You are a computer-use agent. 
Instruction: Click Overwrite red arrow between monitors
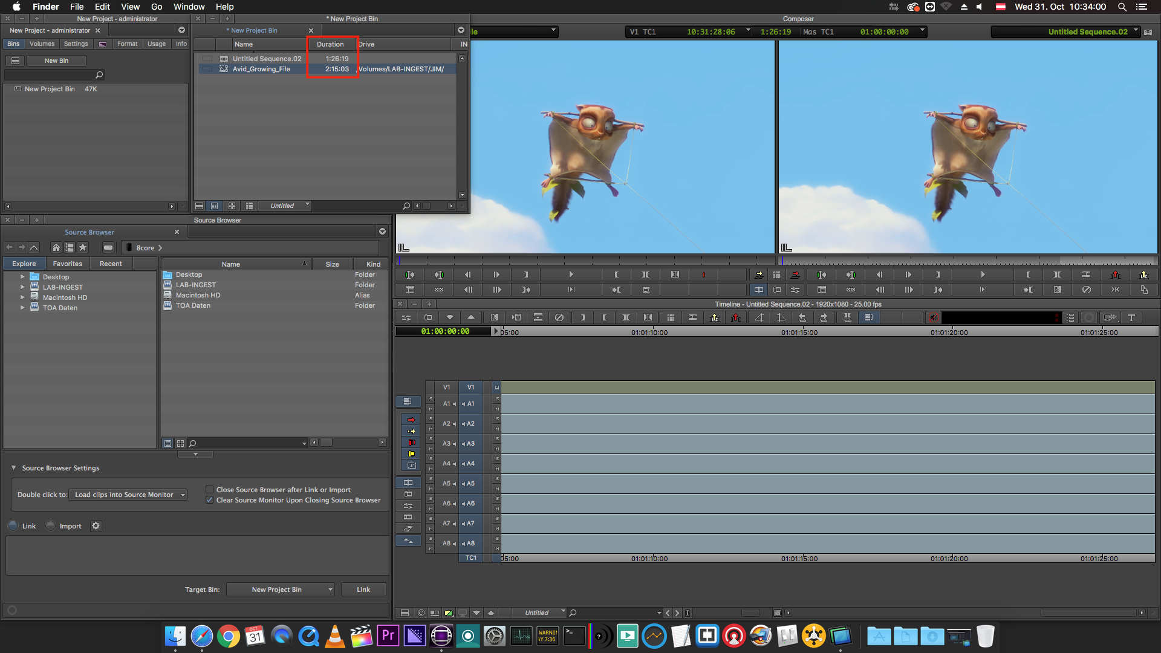pyautogui.click(x=795, y=275)
